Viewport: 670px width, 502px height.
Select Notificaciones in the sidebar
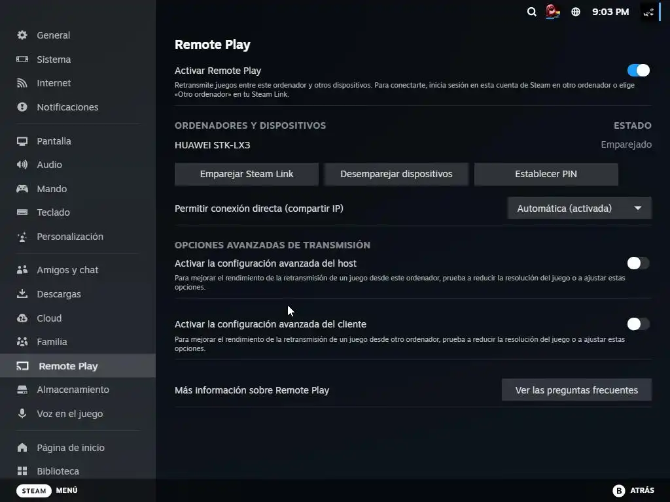pyautogui.click(x=78, y=107)
